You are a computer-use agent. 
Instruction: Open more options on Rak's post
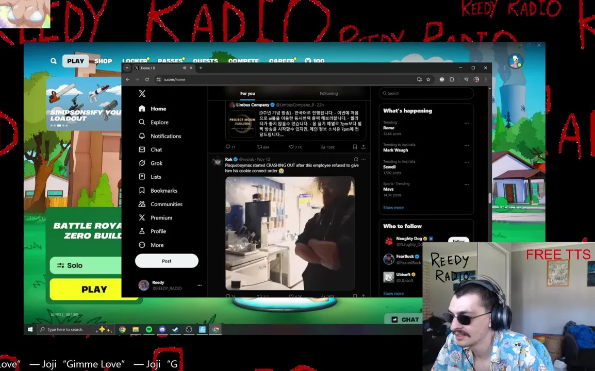(x=363, y=159)
